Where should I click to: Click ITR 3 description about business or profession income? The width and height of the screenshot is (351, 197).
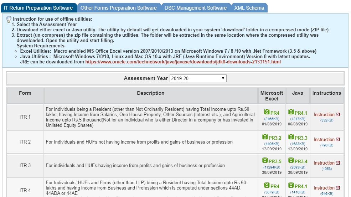(x=135, y=165)
